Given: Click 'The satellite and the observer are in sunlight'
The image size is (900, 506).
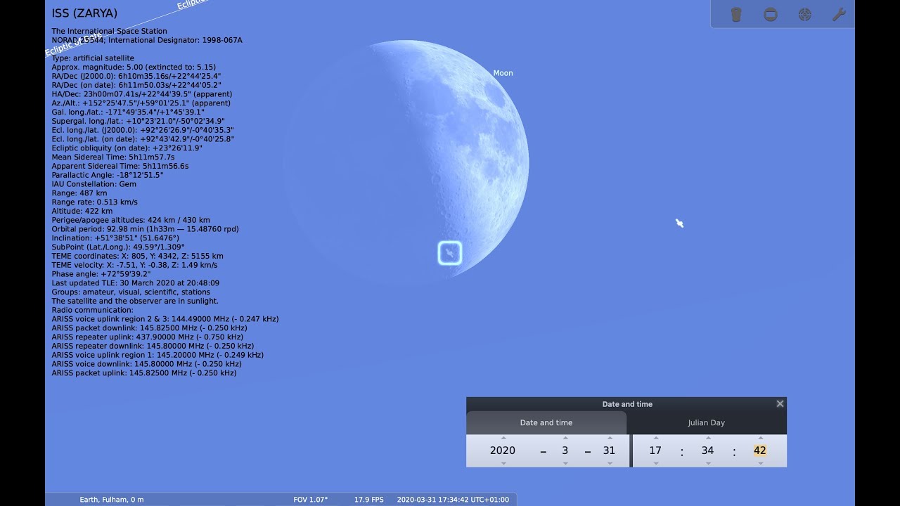Looking at the screenshot, I should click(x=135, y=301).
